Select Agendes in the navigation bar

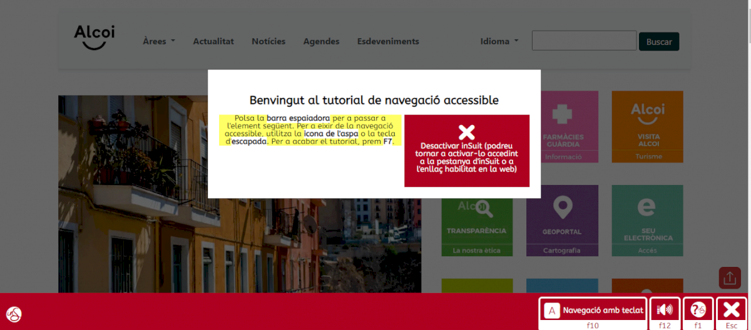321,41
